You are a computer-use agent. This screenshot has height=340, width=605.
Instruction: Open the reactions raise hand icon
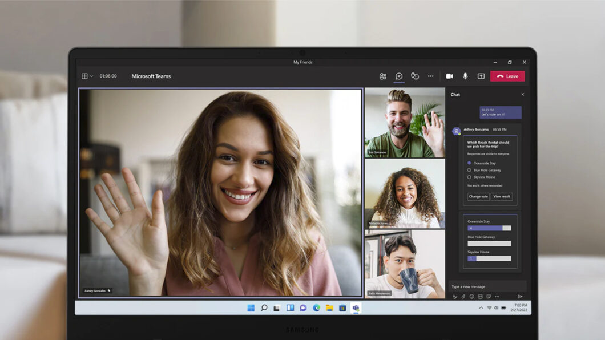[415, 76]
